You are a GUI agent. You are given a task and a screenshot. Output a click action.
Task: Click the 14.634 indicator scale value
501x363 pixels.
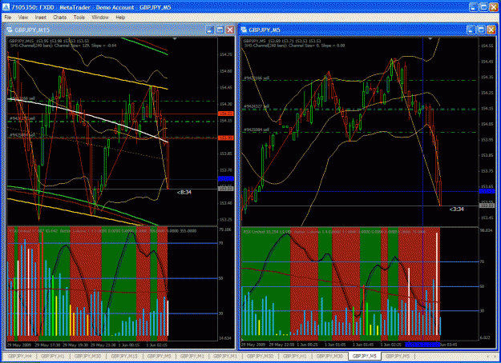point(226,338)
